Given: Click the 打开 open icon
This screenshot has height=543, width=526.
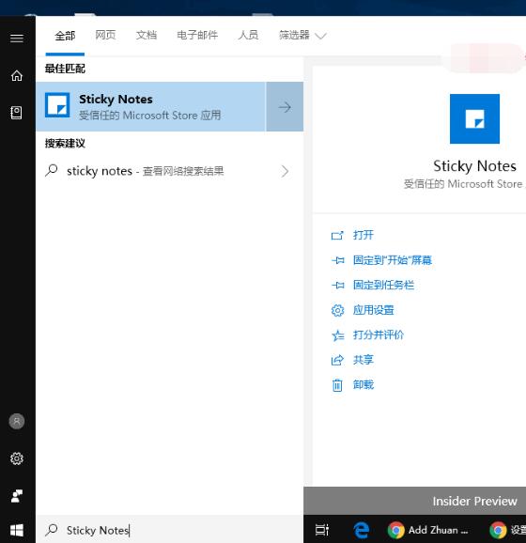Looking at the screenshot, I should [337, 236].
